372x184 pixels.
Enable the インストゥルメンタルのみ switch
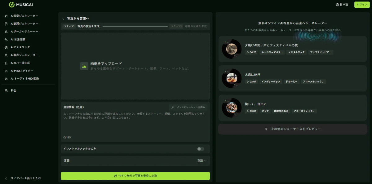[200, 149]
